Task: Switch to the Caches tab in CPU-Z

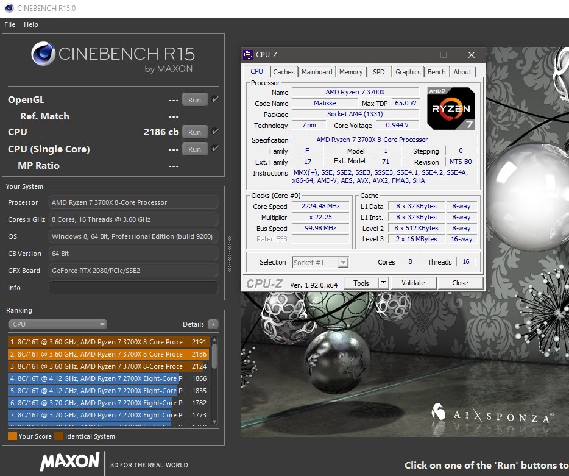Action: pyautogui.click(x=284, y=72)
